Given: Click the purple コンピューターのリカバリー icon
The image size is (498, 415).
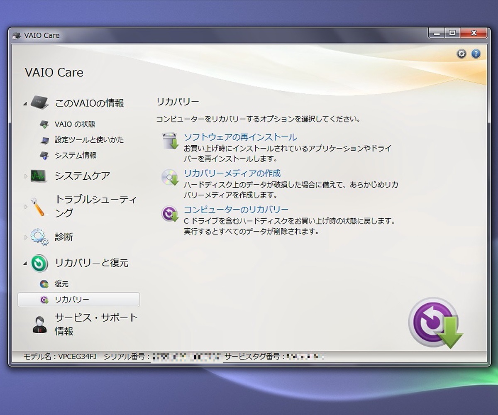Looking at the screenshot, I should [170, 214].
